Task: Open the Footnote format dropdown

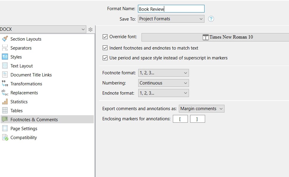Action: [x=163, y=73]
